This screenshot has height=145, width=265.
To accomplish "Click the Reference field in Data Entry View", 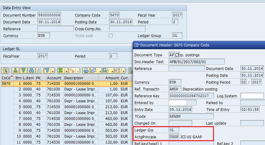I will pos(55,29).
